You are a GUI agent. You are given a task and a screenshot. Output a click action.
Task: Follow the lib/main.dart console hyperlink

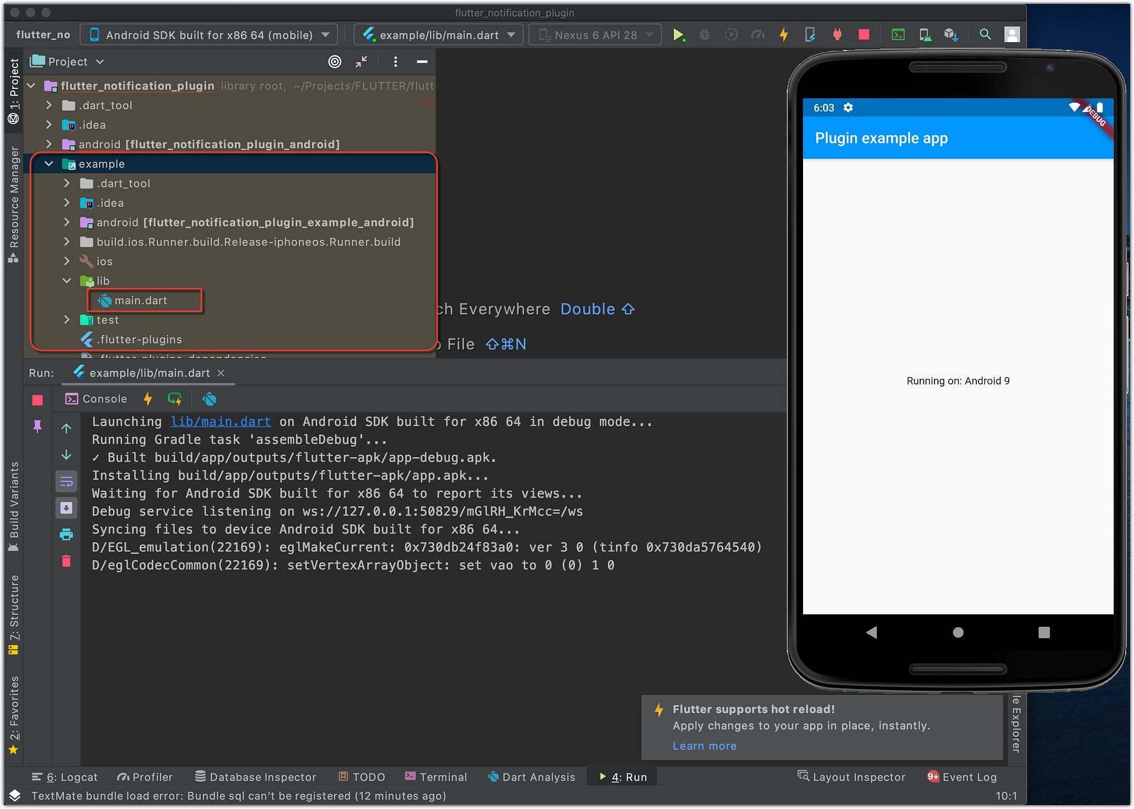click(x=221, y=422)
